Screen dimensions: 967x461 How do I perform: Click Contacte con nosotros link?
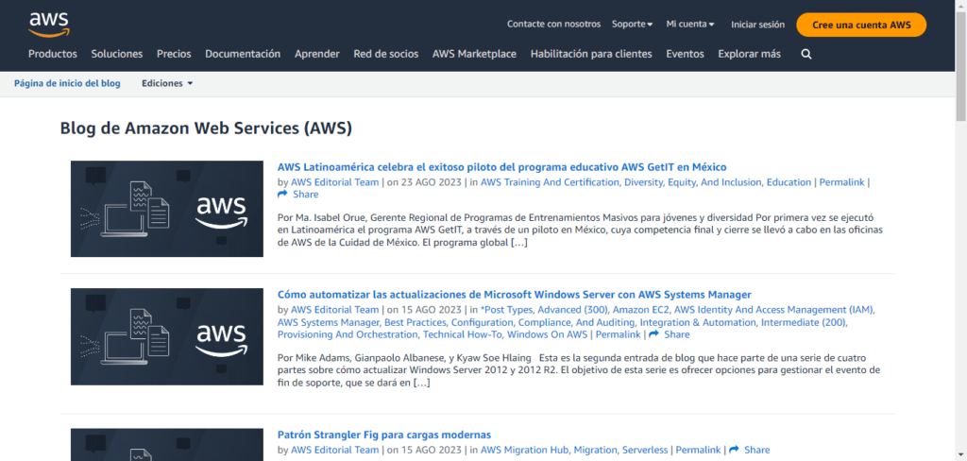(553, 24)
